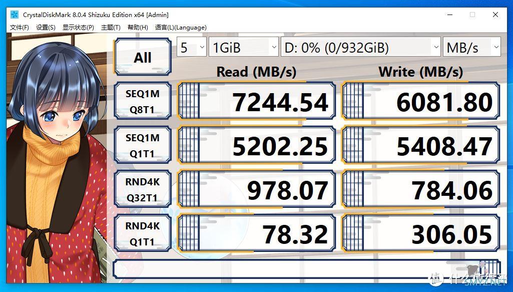Screen dimensions: 513x292
Task: Click the Read (MB/s) column header
Action: 256,72
